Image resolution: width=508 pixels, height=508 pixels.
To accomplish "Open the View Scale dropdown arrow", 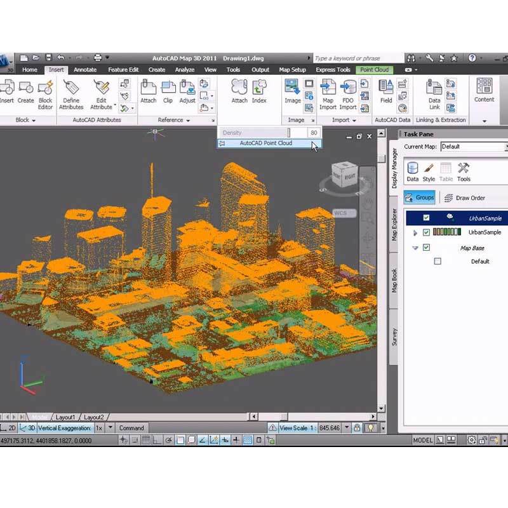I will coord(347,427).
